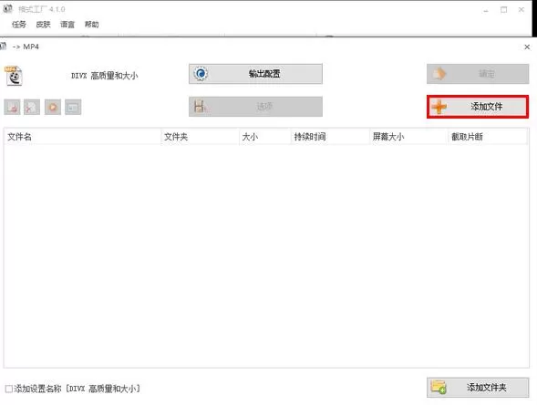
Task: Click the 输出配置 button
Action: point(255,74)
